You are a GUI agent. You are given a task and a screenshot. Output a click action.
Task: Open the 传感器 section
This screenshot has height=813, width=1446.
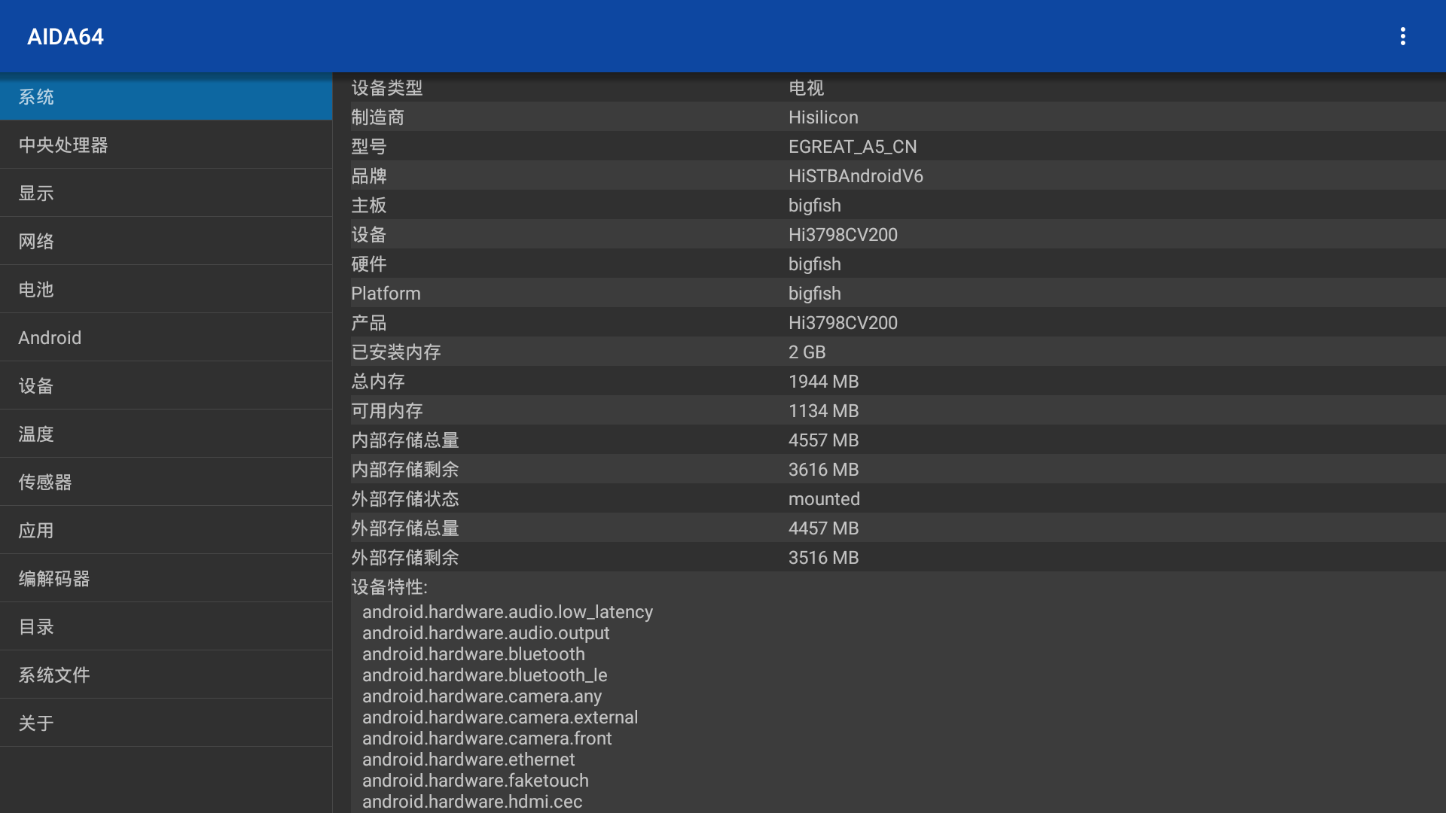166,482
